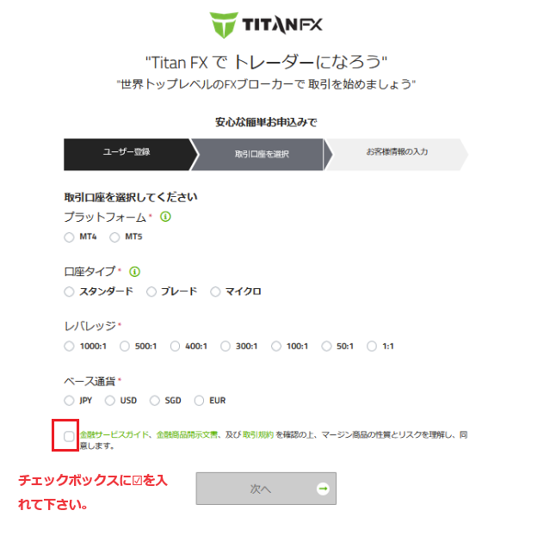Choose マイクロ account type

(x=215, y=292)
